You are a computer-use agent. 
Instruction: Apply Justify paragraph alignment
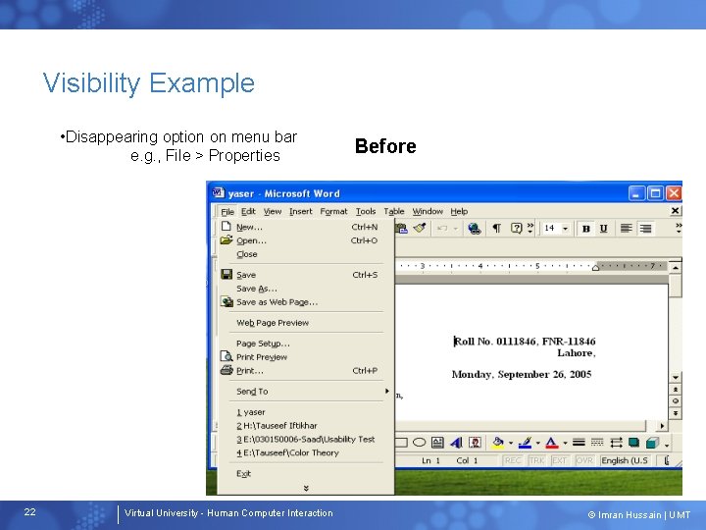pos(645,229)
